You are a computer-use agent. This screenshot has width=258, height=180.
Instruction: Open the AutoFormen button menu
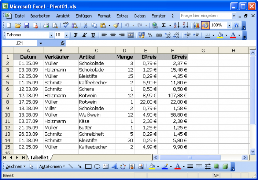52,167
